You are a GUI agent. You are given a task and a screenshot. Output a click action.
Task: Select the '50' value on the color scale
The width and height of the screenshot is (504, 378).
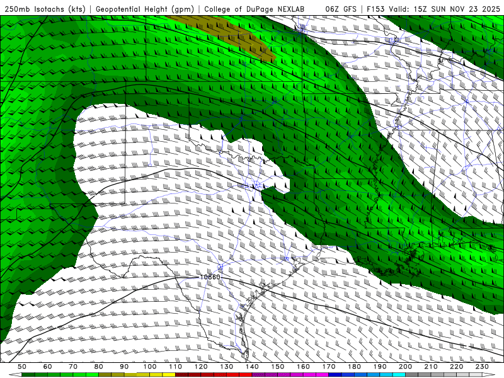coord(21,367)
